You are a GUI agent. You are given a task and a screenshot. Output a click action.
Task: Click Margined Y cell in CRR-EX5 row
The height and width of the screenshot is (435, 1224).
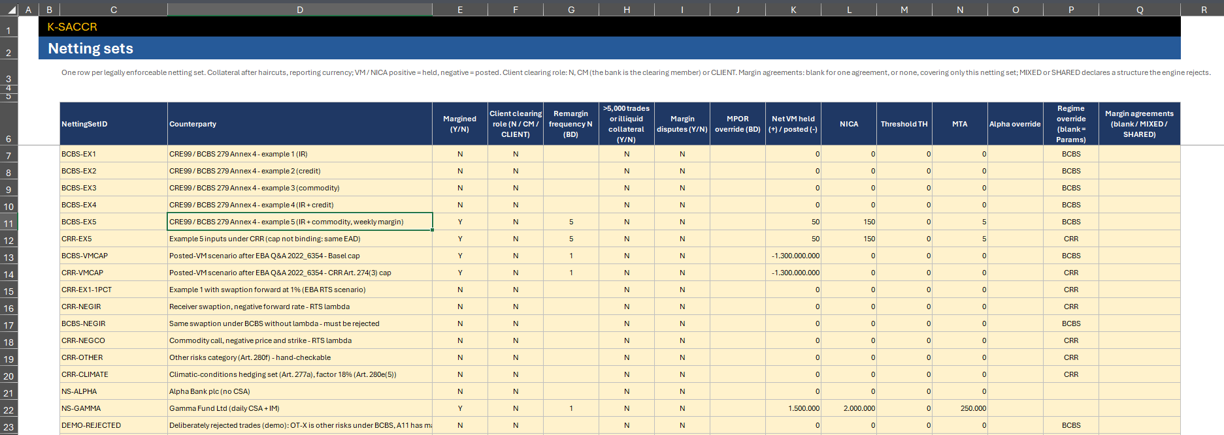[x=460, y=239]
